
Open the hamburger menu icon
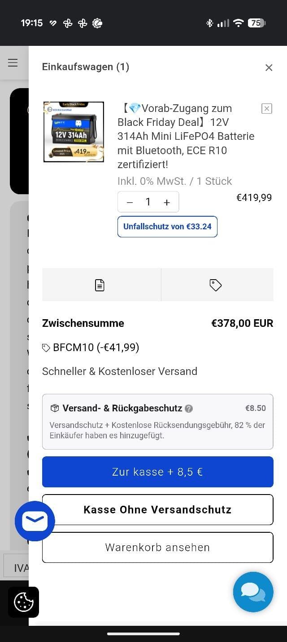click(13, 63)
